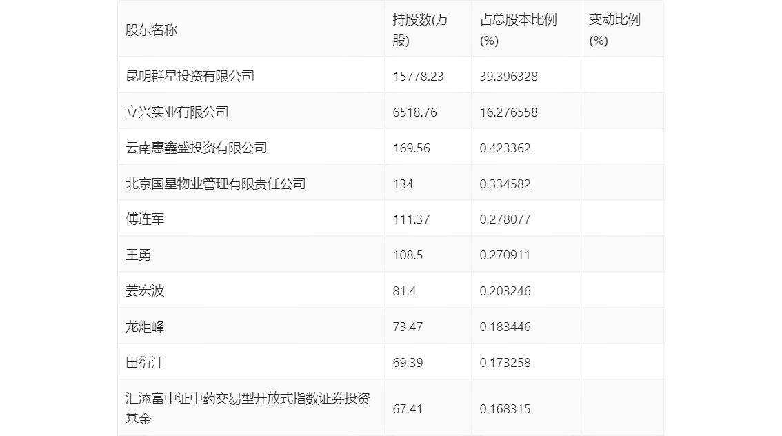This screenshot has width=782, height=436.
Task: Click holding value 6518.76
Action: click(x=415, y=112)
